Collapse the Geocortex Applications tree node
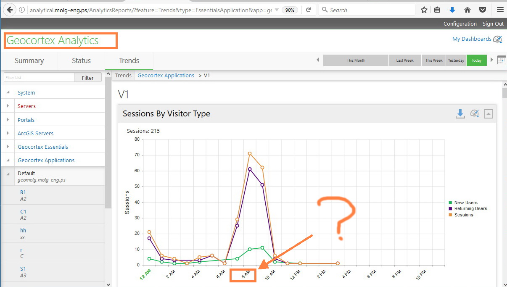Screen dimensions: 507x287 tap(8, 160)
